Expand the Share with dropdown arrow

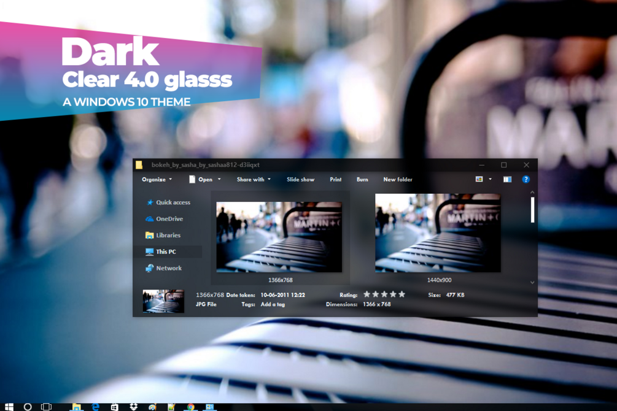pos(269,179)
